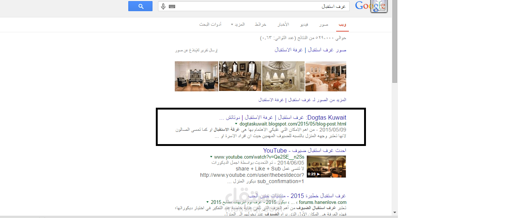Switch to the خرائط tab
The width and height of the screenshot is (508, 218).
(x=260, y=25)
